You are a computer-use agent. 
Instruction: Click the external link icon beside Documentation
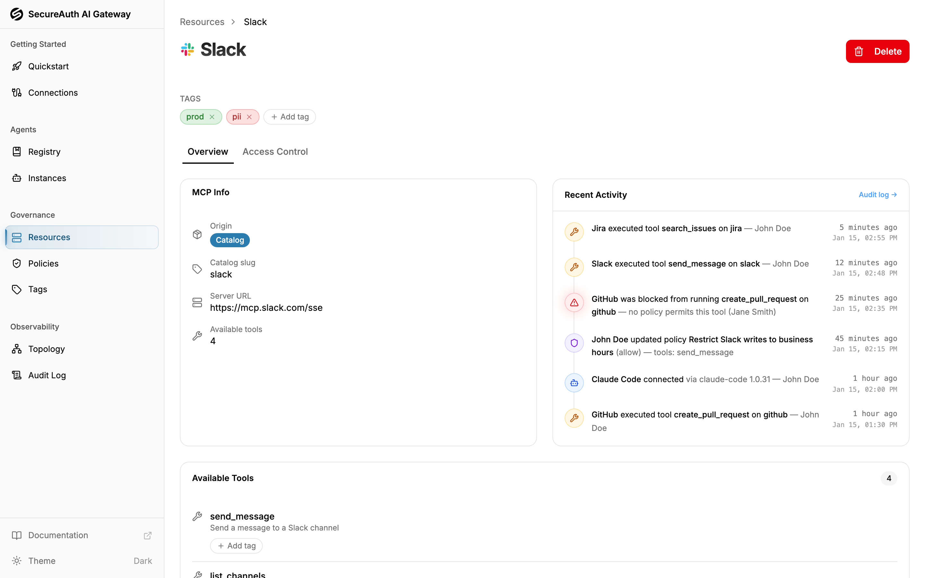pos(147,536)
